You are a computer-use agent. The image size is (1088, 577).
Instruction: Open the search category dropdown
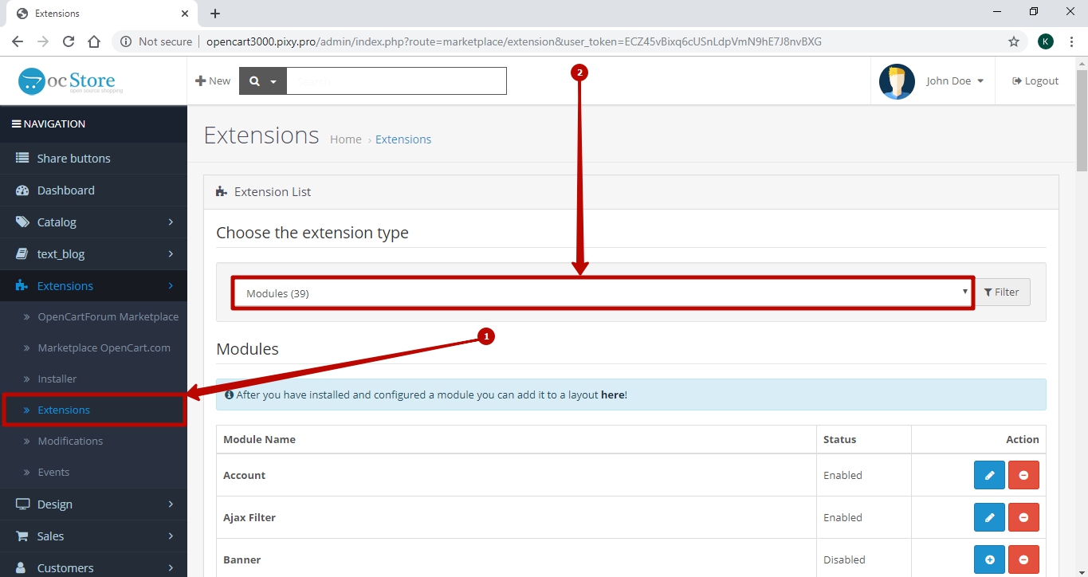pos(262,81)
